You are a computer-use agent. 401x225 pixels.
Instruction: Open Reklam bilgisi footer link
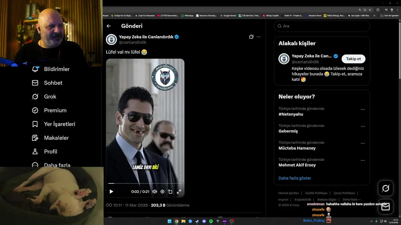327,200
